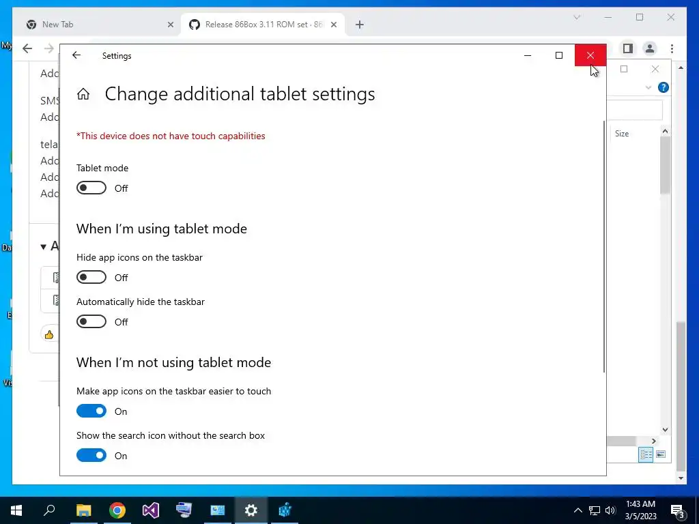
Task: Open Visual Studio from the taskbar
Action: pyautogui.click(x=151, y=510)
